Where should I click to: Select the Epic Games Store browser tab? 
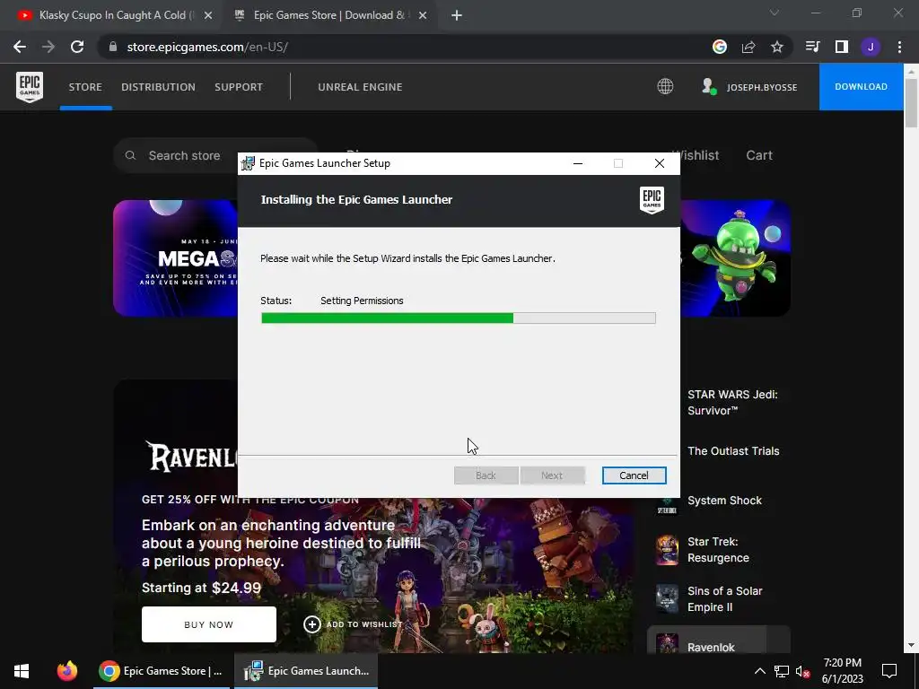click(x=329, y=16)
